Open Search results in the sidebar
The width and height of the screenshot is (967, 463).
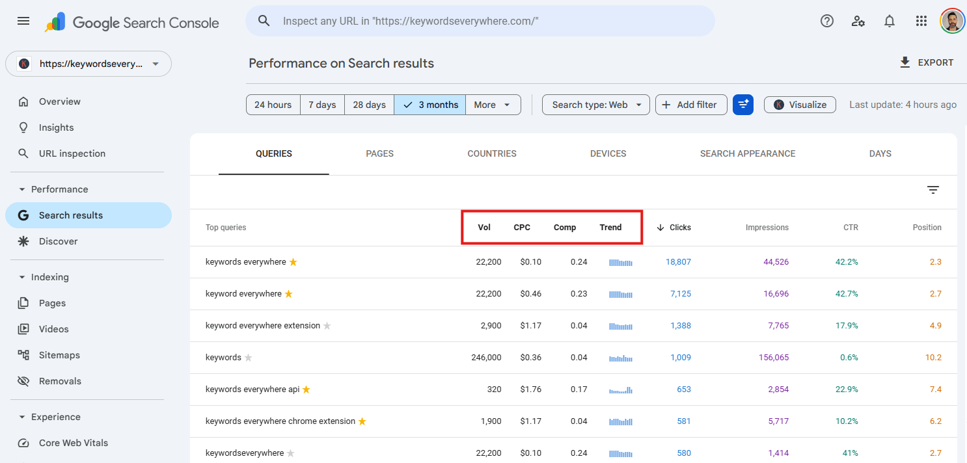(89, 215)
